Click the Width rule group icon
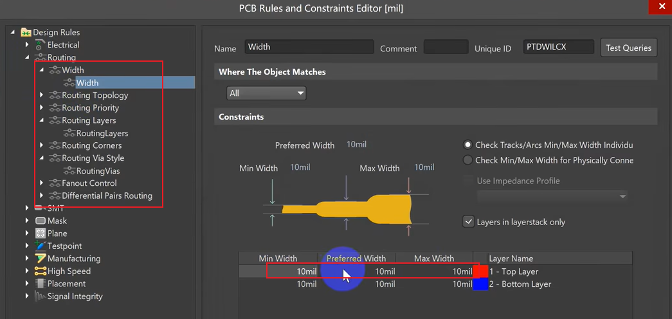672x319 pixels. pyautogui.click(x=55, y=70)
